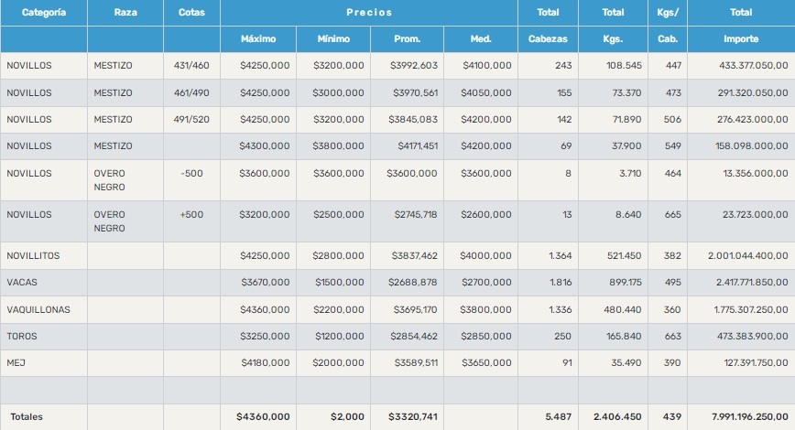Select the total cabezas 5.487 cell
Screen dimensions: 795x430
tap(558, 417)
